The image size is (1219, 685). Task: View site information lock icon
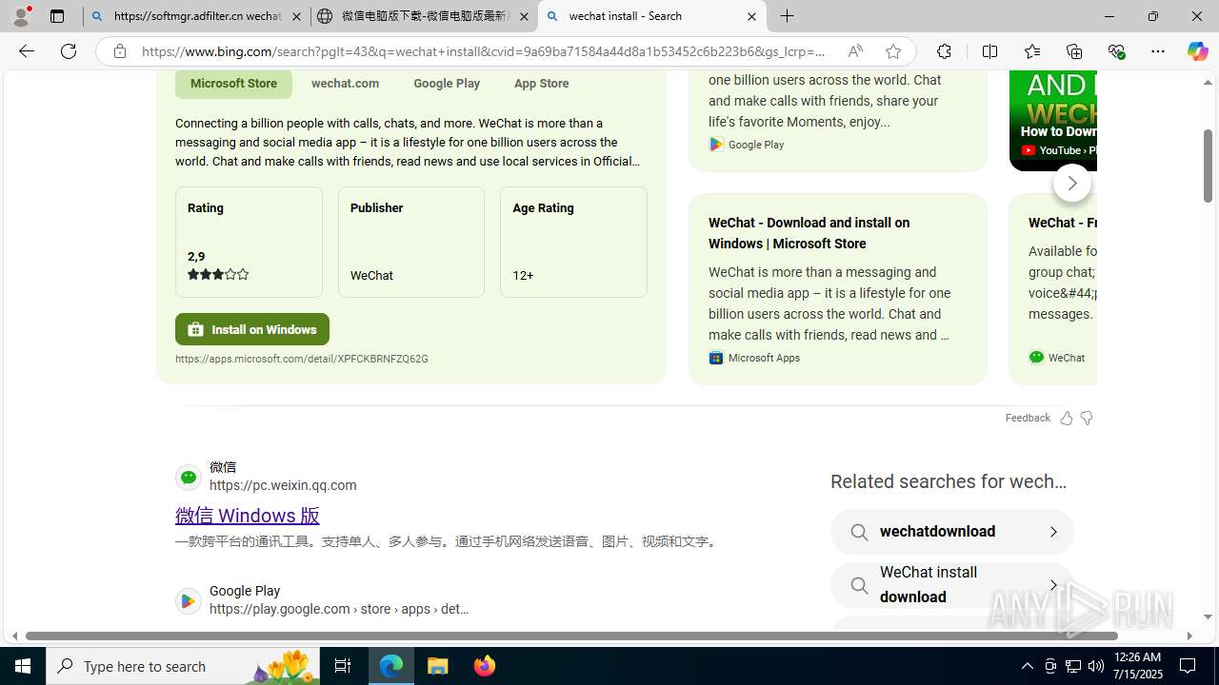[x=119, y=51]
